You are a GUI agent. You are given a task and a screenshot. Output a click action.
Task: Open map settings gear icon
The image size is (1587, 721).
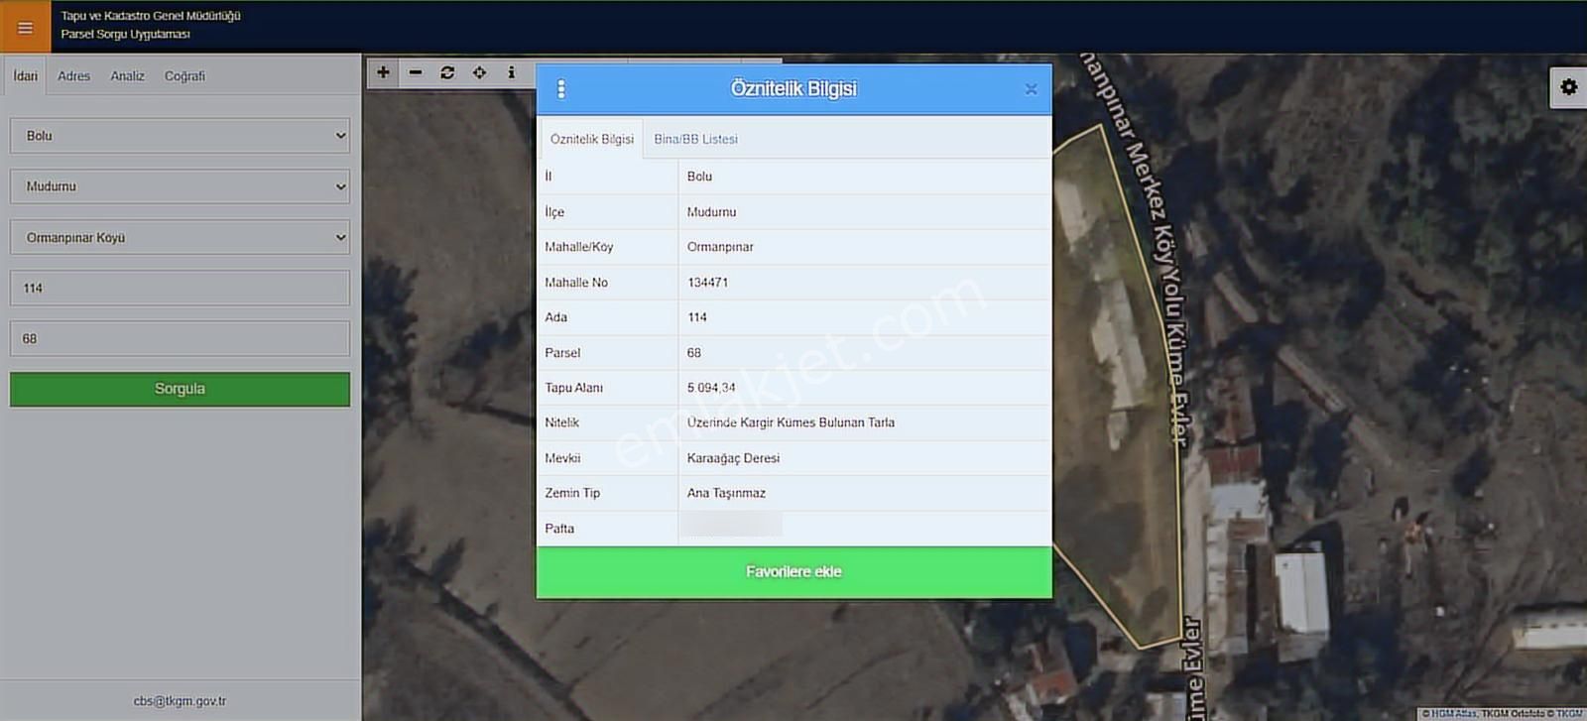pyautogui.click(x=1568, y=87)
